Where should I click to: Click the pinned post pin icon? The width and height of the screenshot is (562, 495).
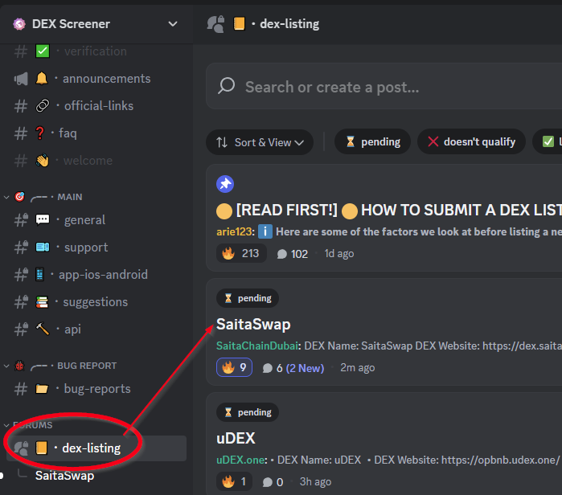[225, 184]
